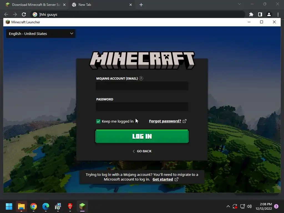Reload the page with refresh icon
The height and width of the screenshot is (213, 284).
24,14
